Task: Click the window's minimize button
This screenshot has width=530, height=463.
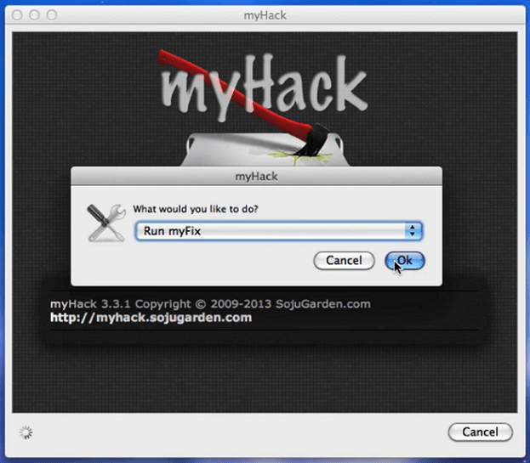Action: tap(34, 14)
